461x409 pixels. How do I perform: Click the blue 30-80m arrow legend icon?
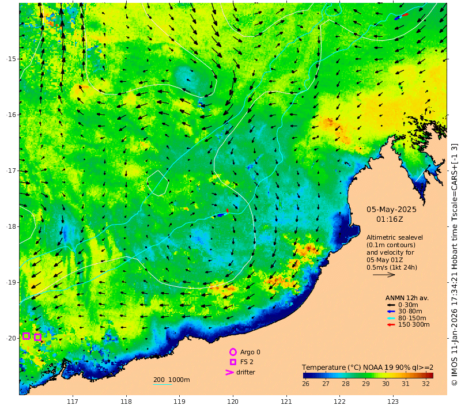391,312
